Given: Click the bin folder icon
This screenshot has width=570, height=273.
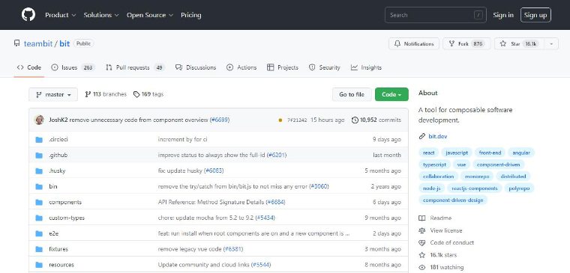Looking at the screenshot, I should point(39,187).
